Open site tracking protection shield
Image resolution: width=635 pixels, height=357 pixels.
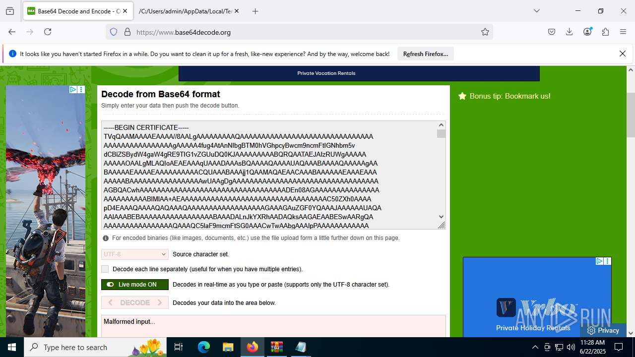pos(114,32)
